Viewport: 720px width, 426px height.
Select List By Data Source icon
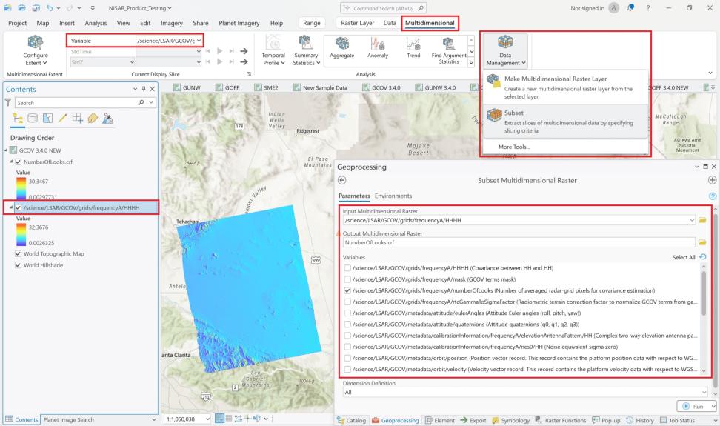click(x=33, y=119)
